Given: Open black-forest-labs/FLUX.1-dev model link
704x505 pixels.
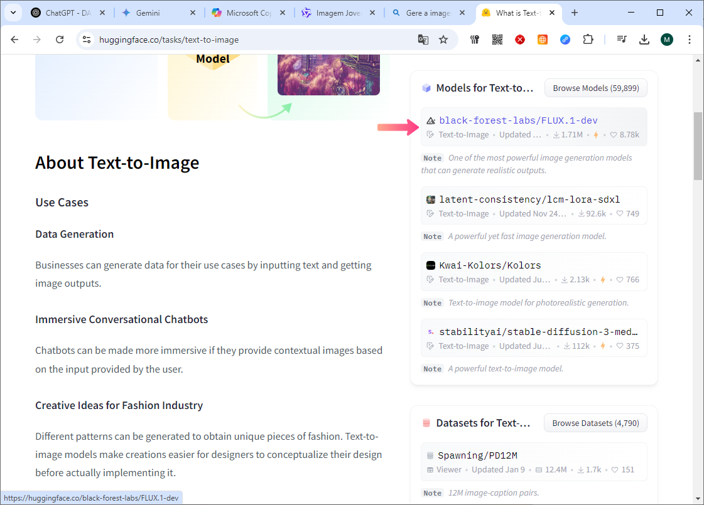Looking at the screenshot, I should pyautogui.click(x=518, y=120).
